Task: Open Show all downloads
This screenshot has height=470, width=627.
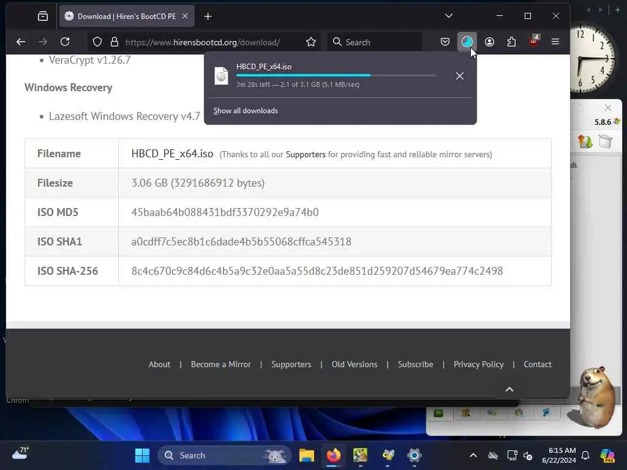Action: 246,111
